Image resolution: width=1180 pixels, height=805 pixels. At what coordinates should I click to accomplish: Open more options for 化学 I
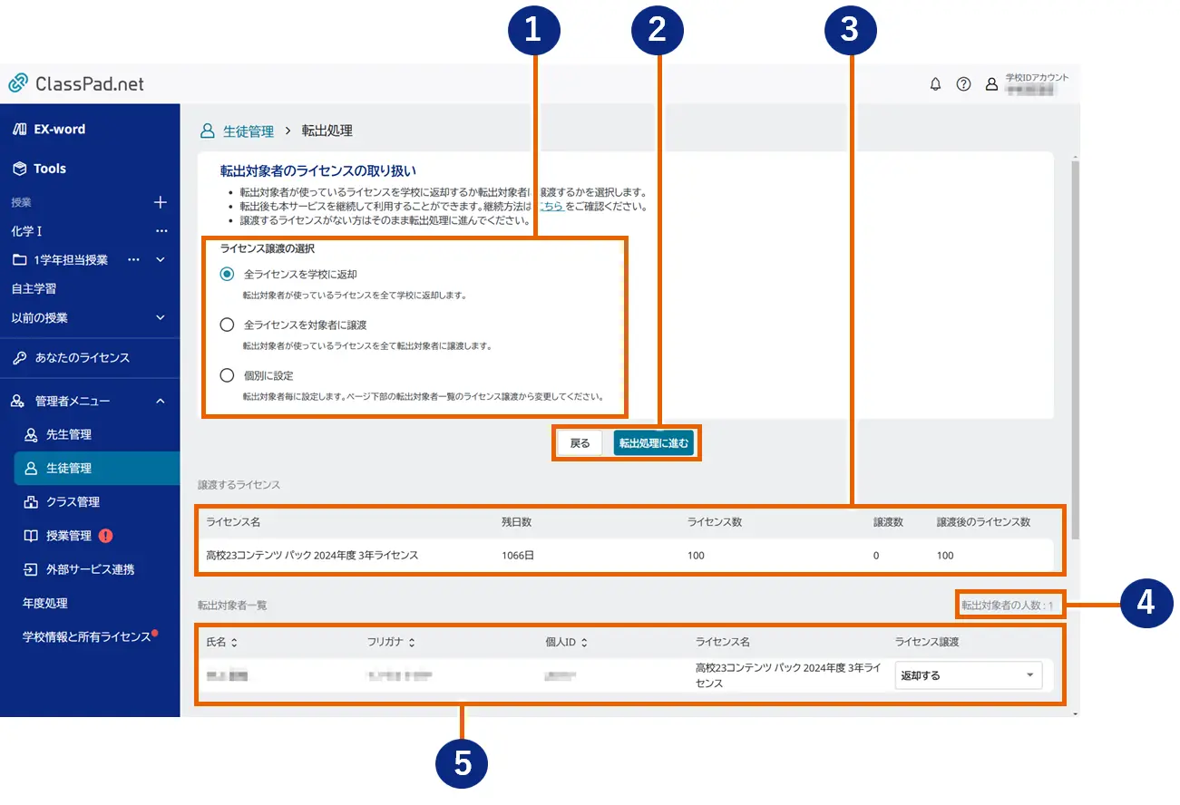pos(161,231)
